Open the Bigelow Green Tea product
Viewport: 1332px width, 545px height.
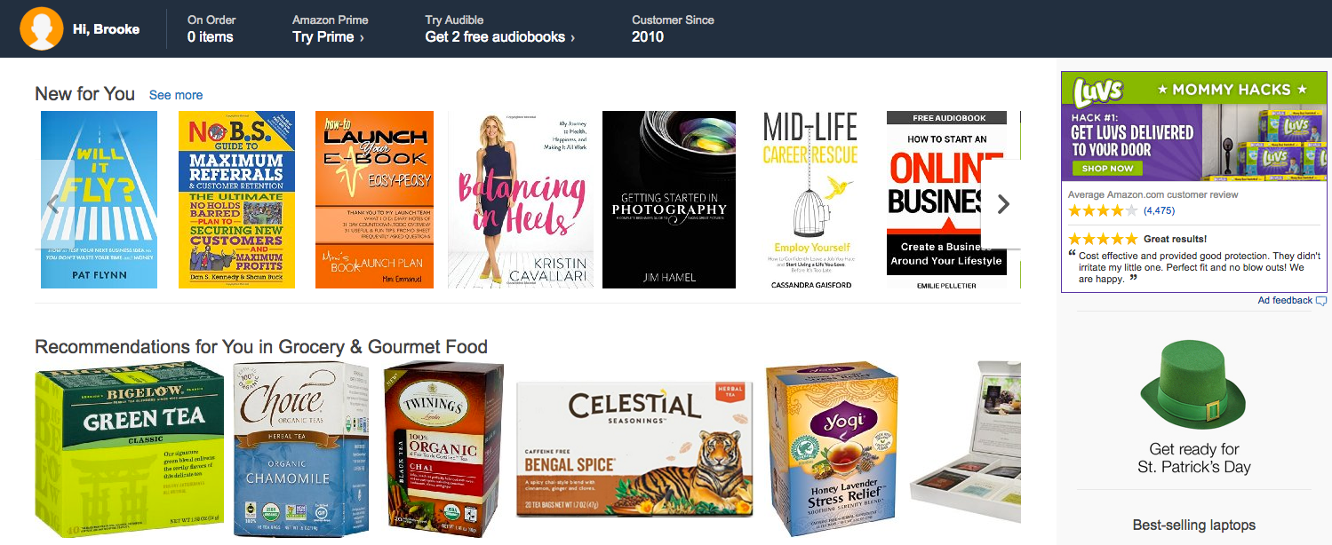coord(130,449)
